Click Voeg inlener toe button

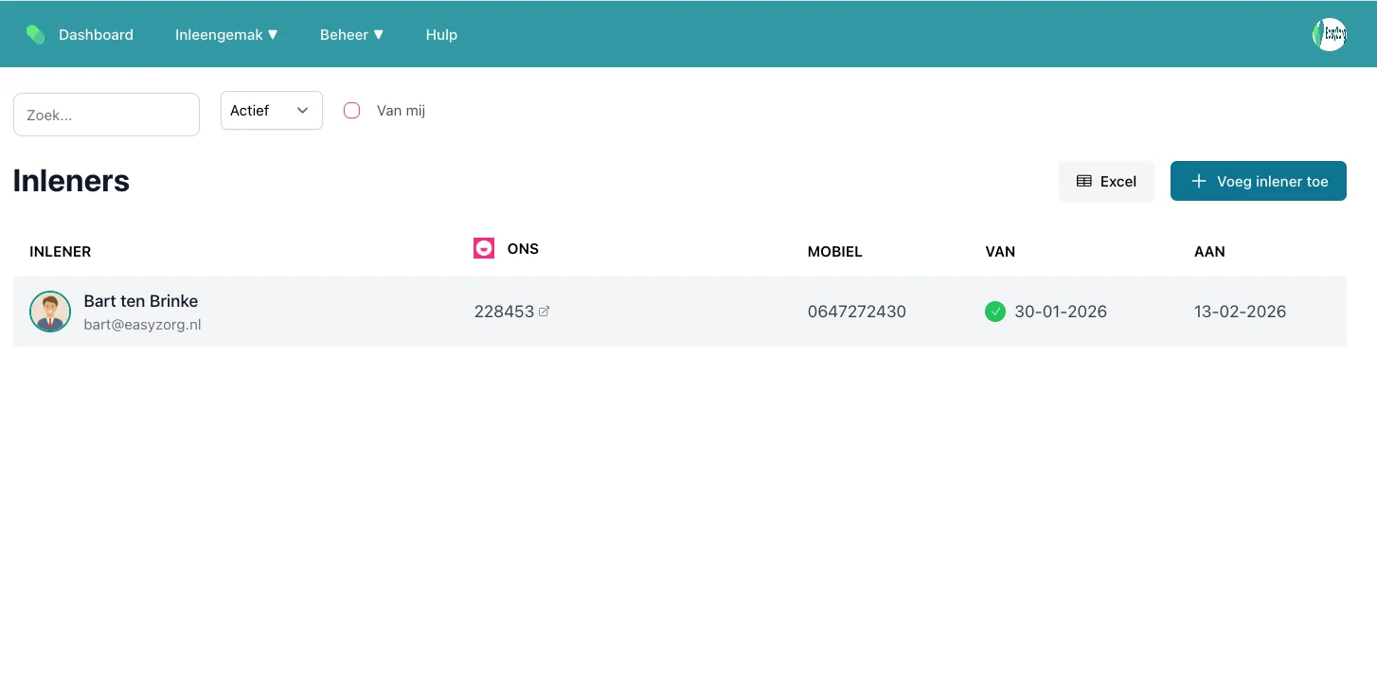(x=1259, y=181)
